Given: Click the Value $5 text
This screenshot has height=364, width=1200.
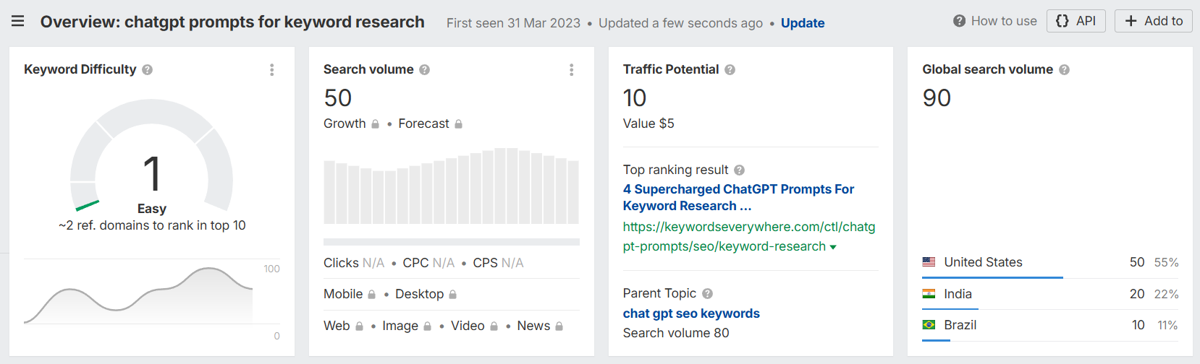Looking at the screenshot, I should pos(648,123).
